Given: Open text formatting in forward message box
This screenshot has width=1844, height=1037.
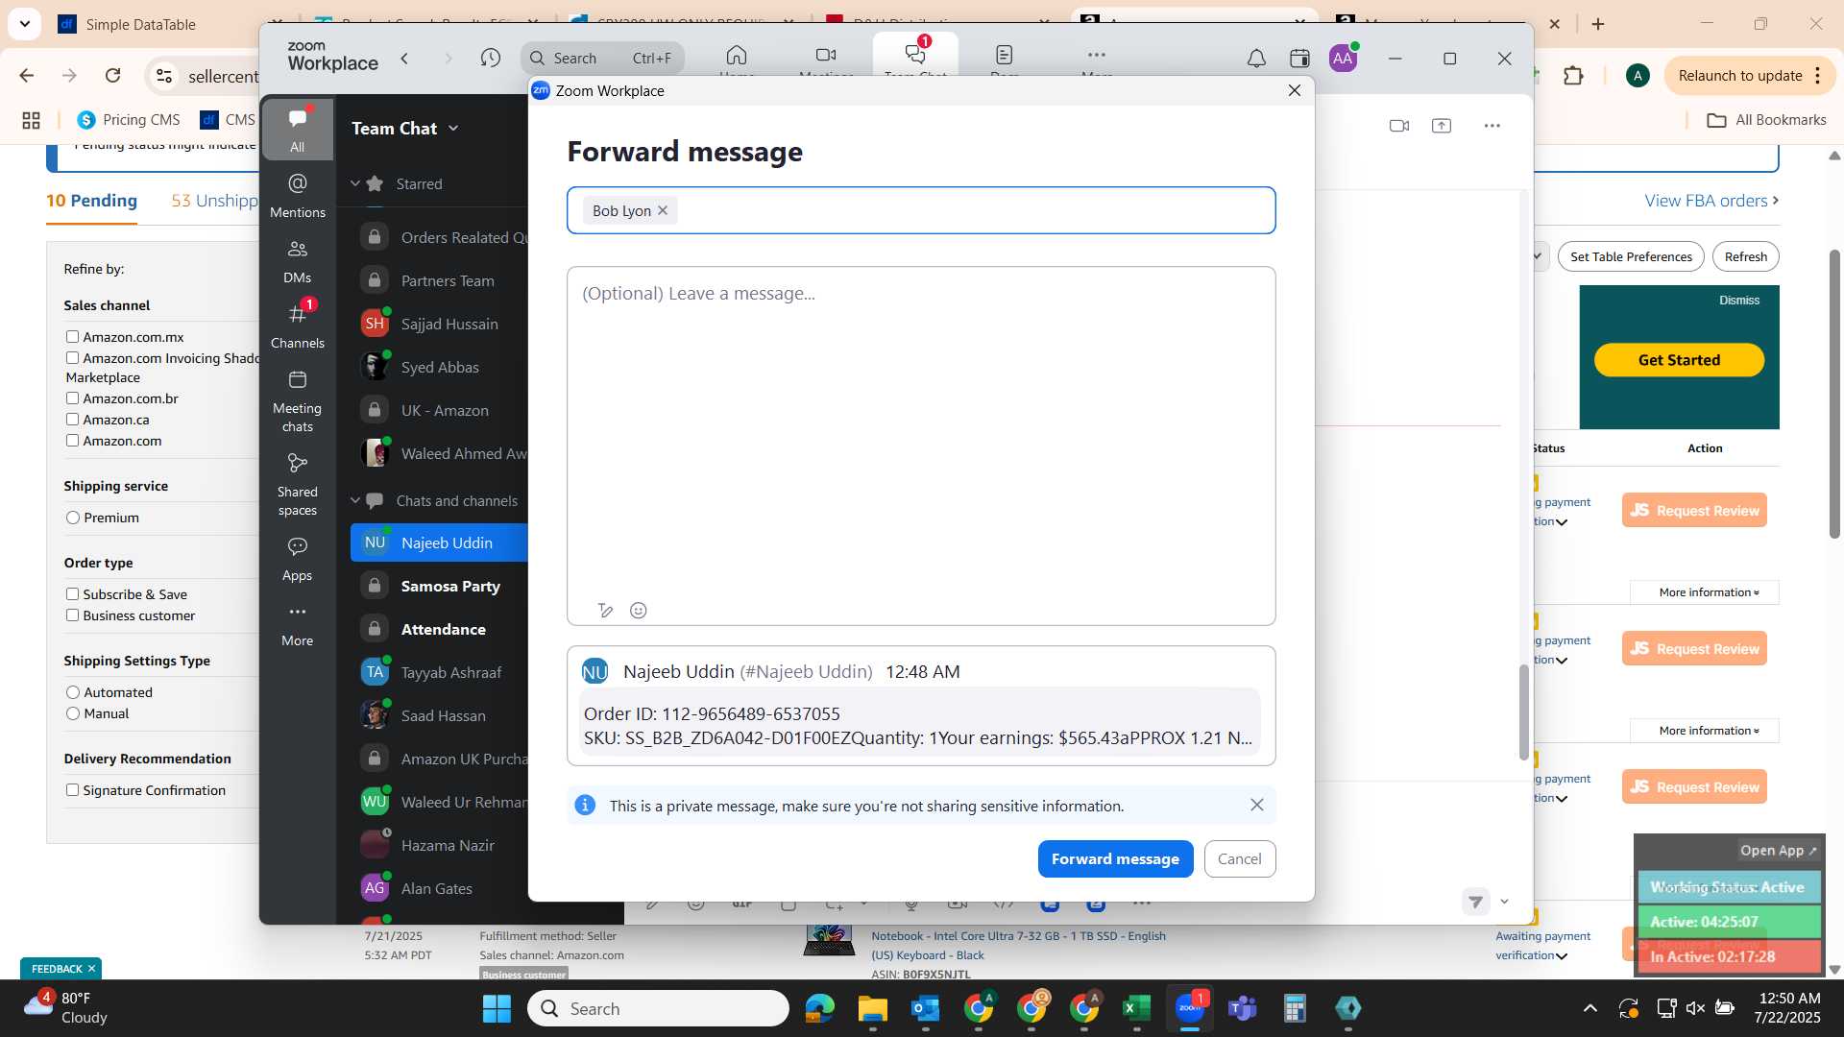Looking at the screenshot, I should point(605,611).
